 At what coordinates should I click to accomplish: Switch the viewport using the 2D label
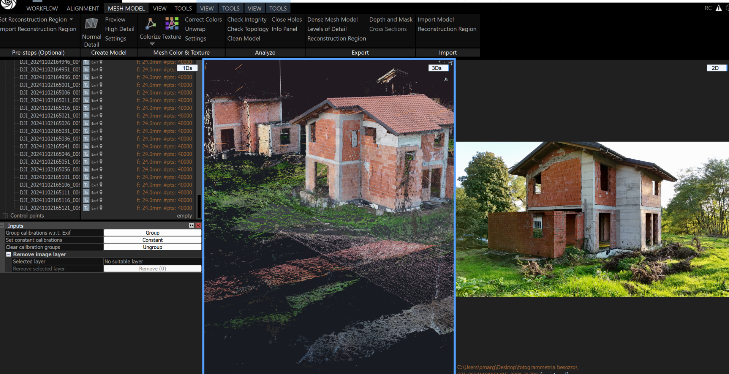(715, 68)
